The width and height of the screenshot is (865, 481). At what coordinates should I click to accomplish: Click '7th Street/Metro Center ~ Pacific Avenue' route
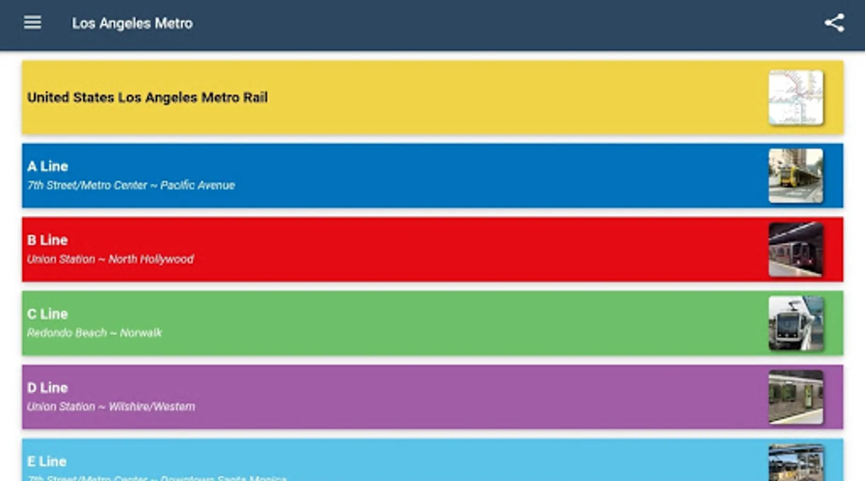point(131,185)
